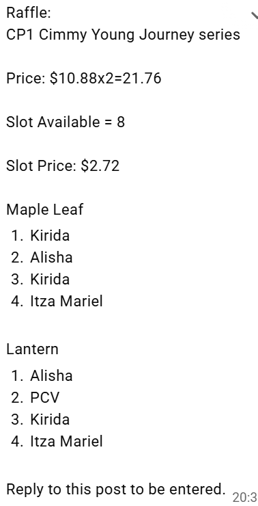The height and width of the screenshot is (506, 258).
Task: Select Itza Mariel in Maple Leaf slot 4
Action: (66, 301)
